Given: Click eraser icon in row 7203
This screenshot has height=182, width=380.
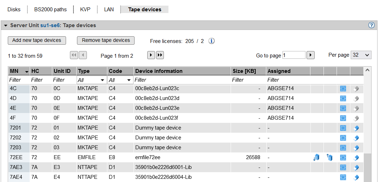Looking at the screenshot, I should click(x=356, y=148).
